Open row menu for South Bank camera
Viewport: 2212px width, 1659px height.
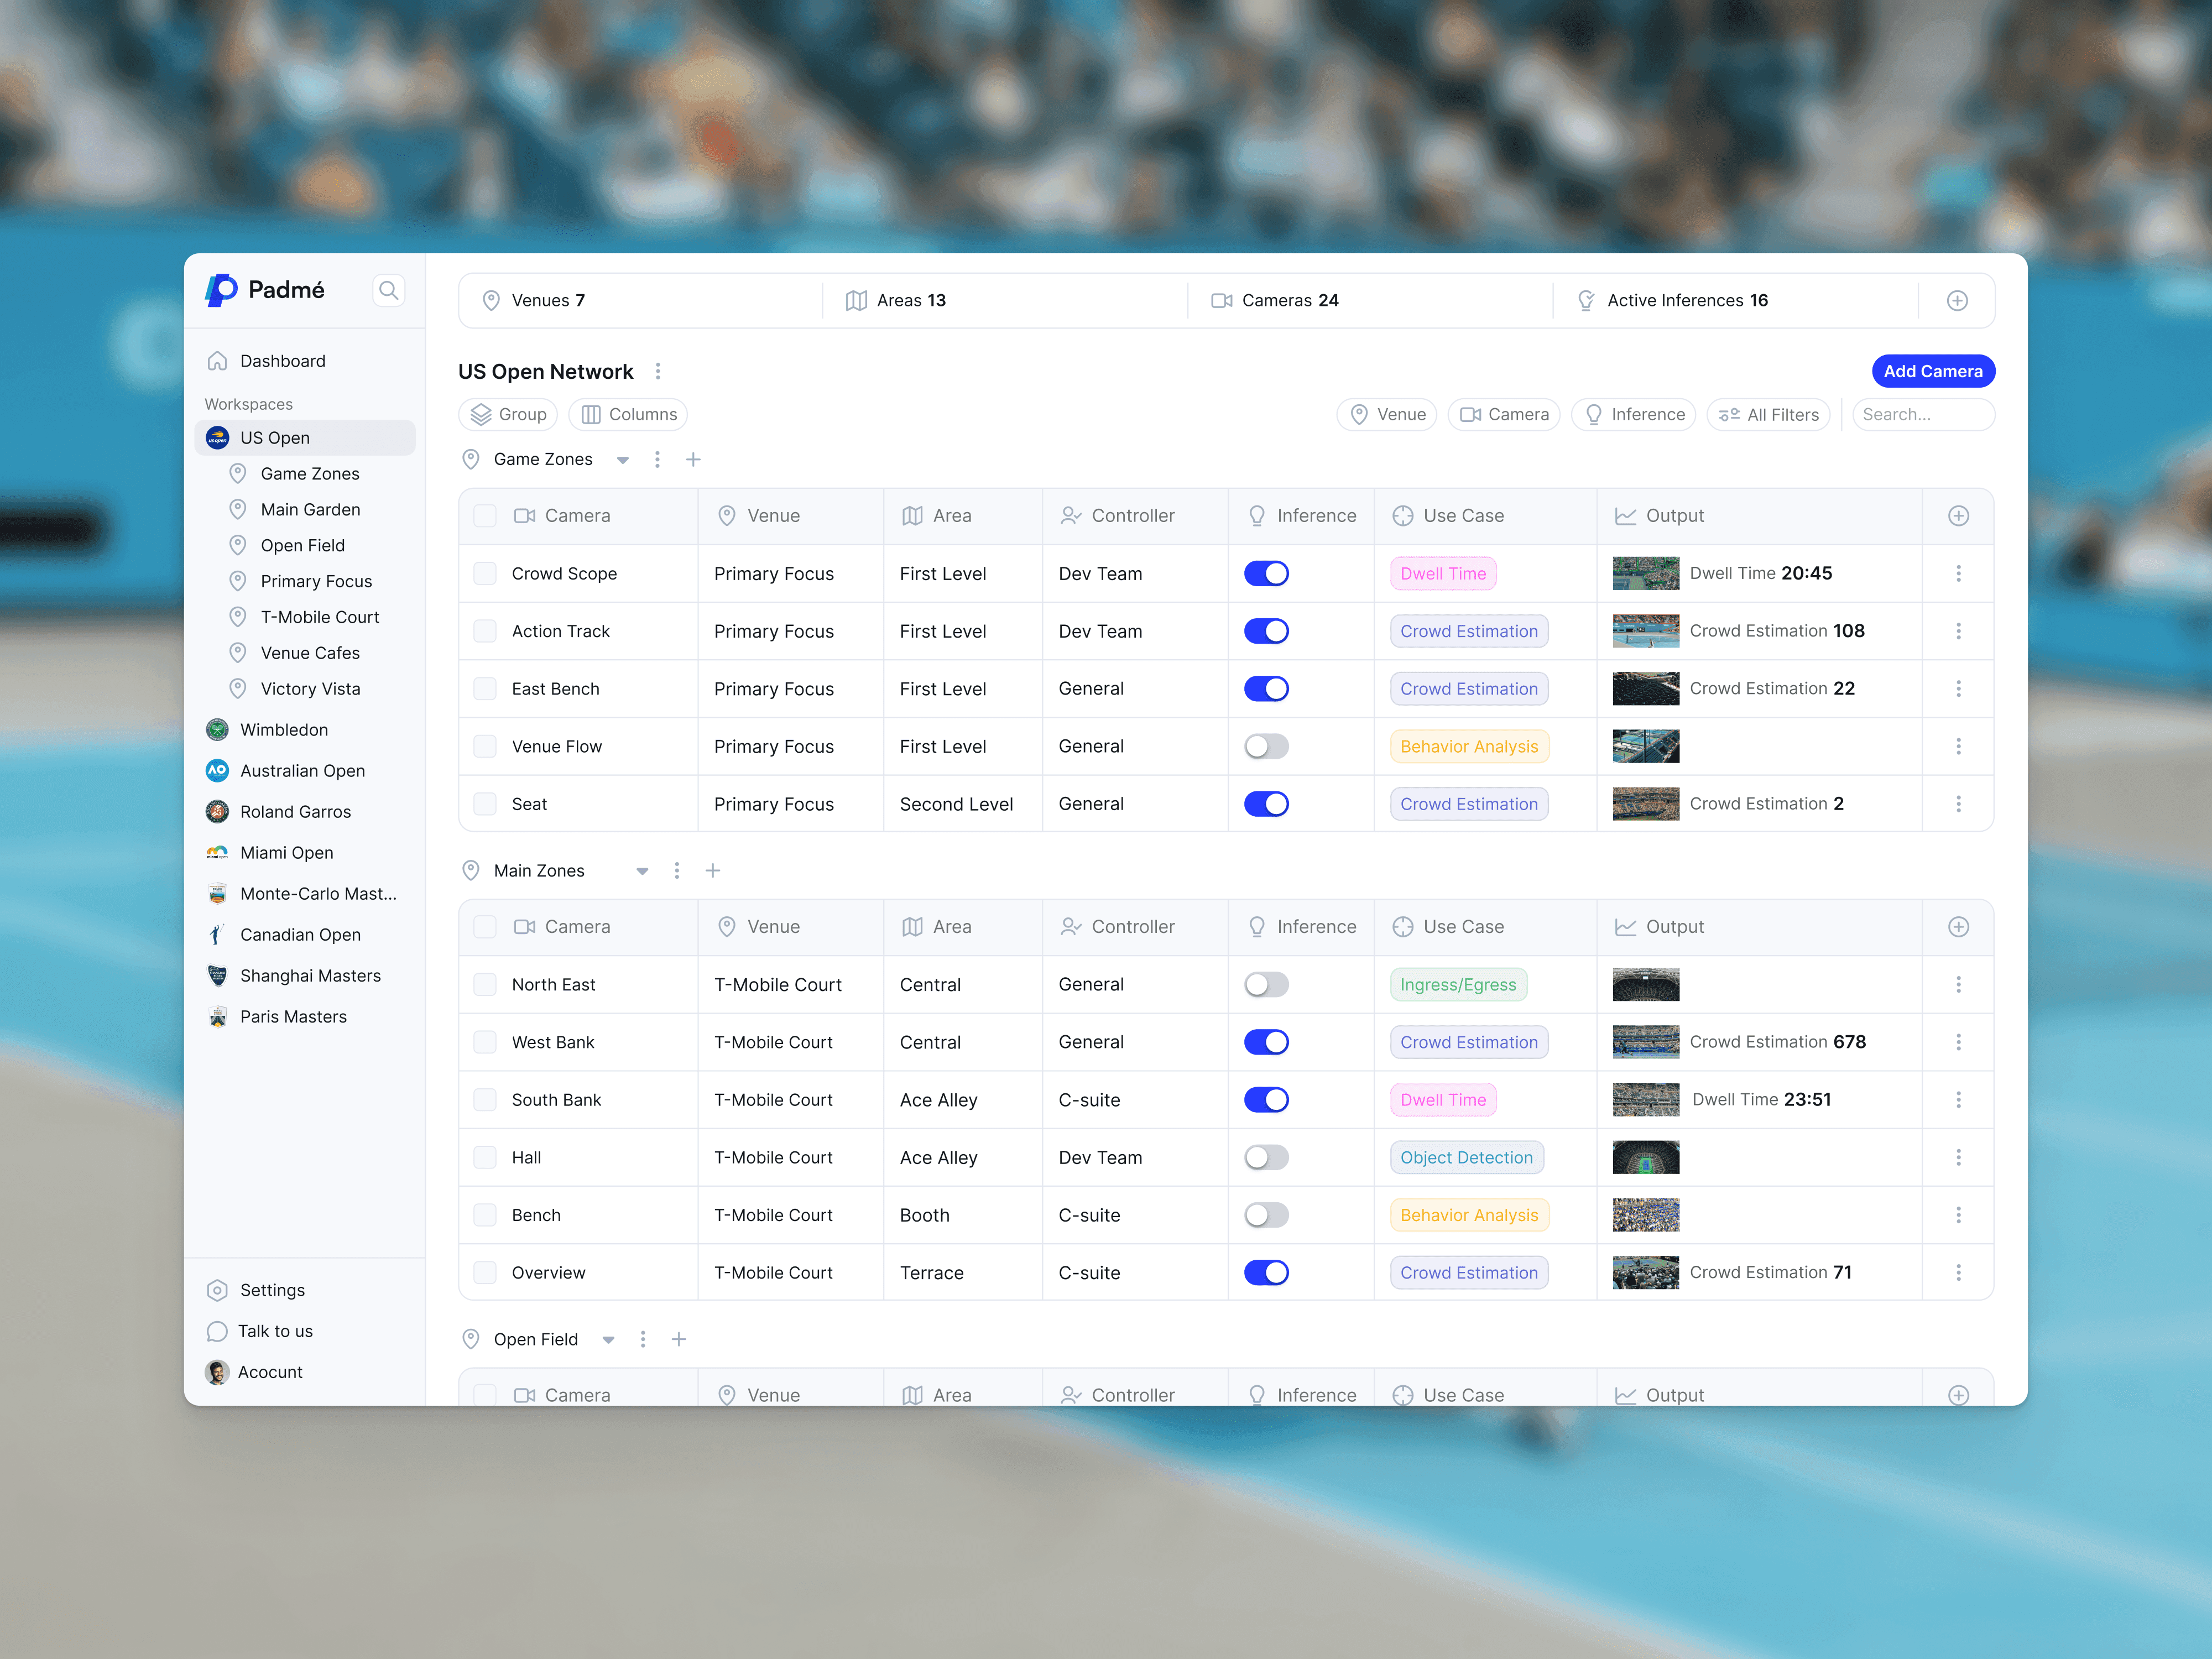coord(1958,1100)
